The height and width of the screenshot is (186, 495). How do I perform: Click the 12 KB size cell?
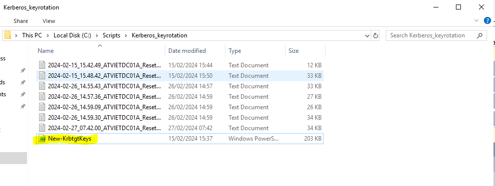click(x=315, y=65)
